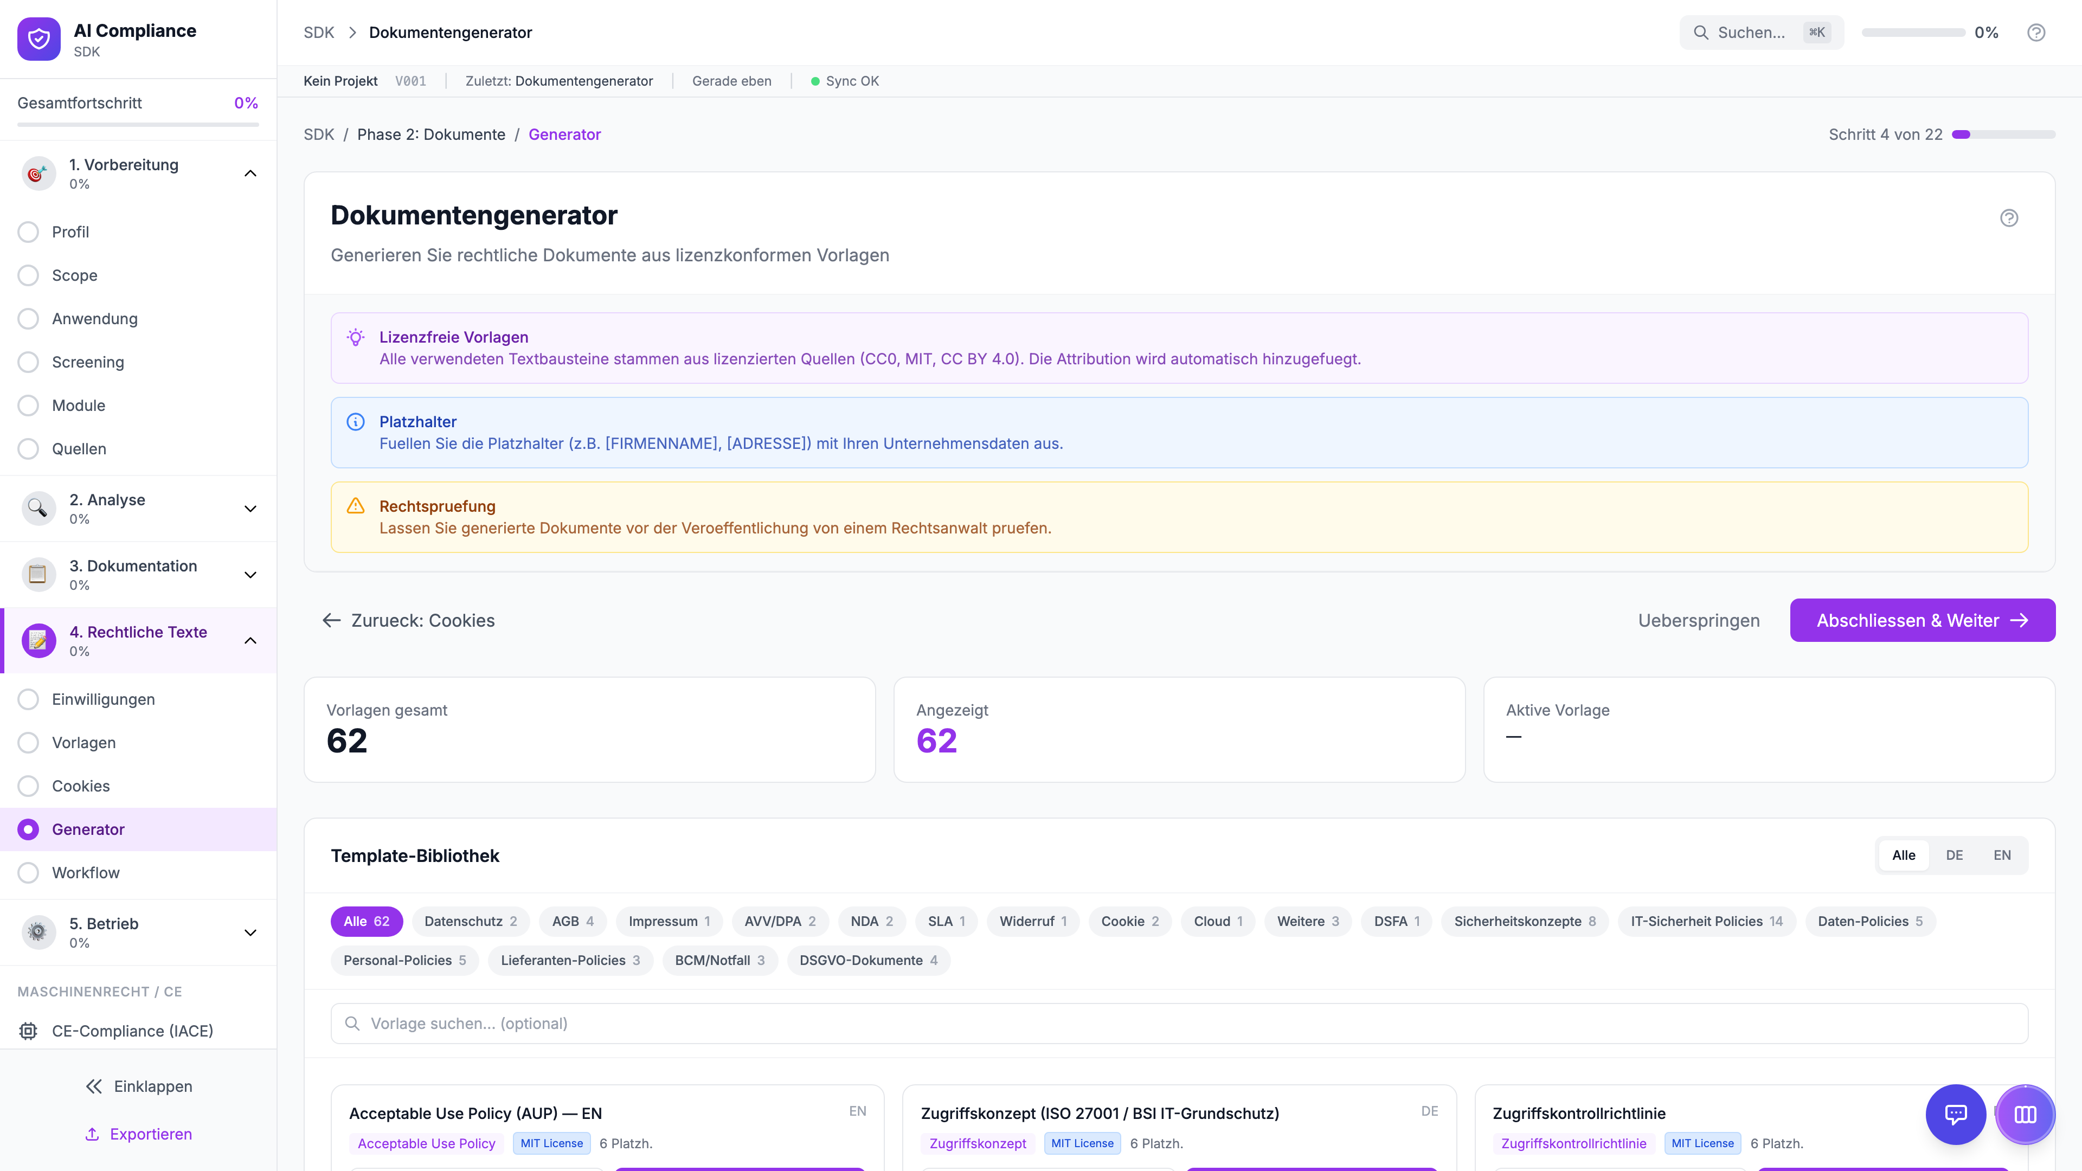Click the purple columns floating button
The height and width of the screenshot is (1171, 2082).
2025,1115
